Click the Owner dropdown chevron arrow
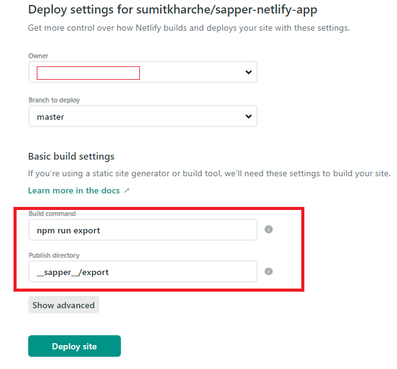Screen dimensions: 397x369 click(249, 72)
